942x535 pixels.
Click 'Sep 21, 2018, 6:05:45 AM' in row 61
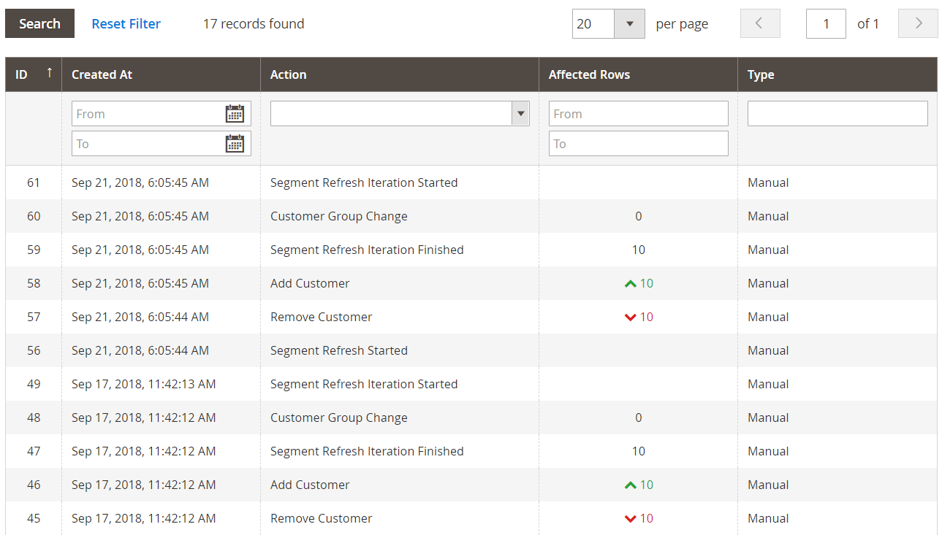(x=140, y=182)
